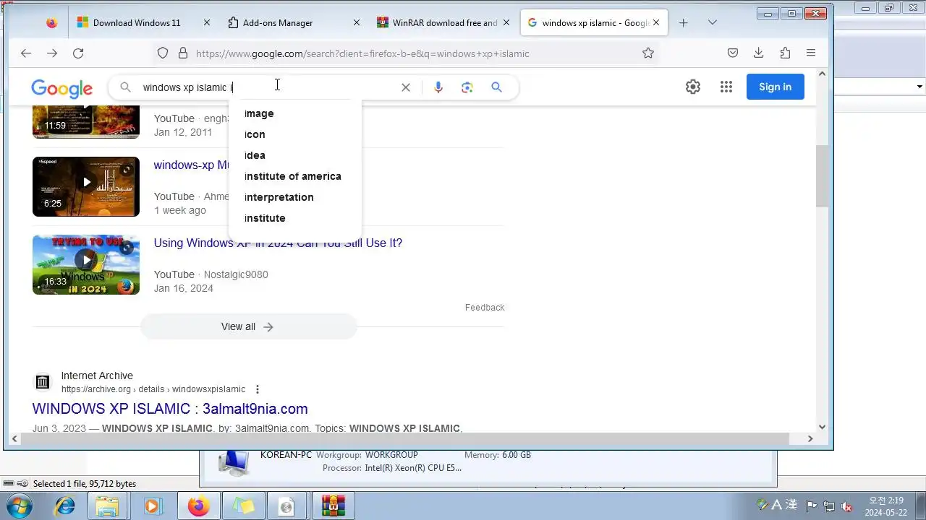
Task: Search by image with Google Lens
Action: pyautogui.click(x=467, y=87)
